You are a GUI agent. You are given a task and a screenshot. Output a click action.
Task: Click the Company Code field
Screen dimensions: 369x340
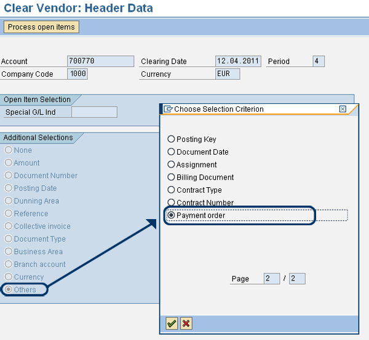(x=77, y=74)
